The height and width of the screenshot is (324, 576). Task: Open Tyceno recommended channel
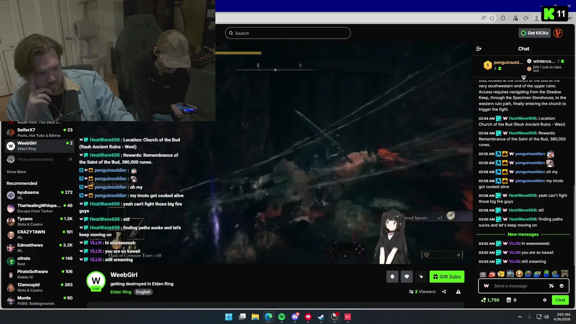click(40, 221)
